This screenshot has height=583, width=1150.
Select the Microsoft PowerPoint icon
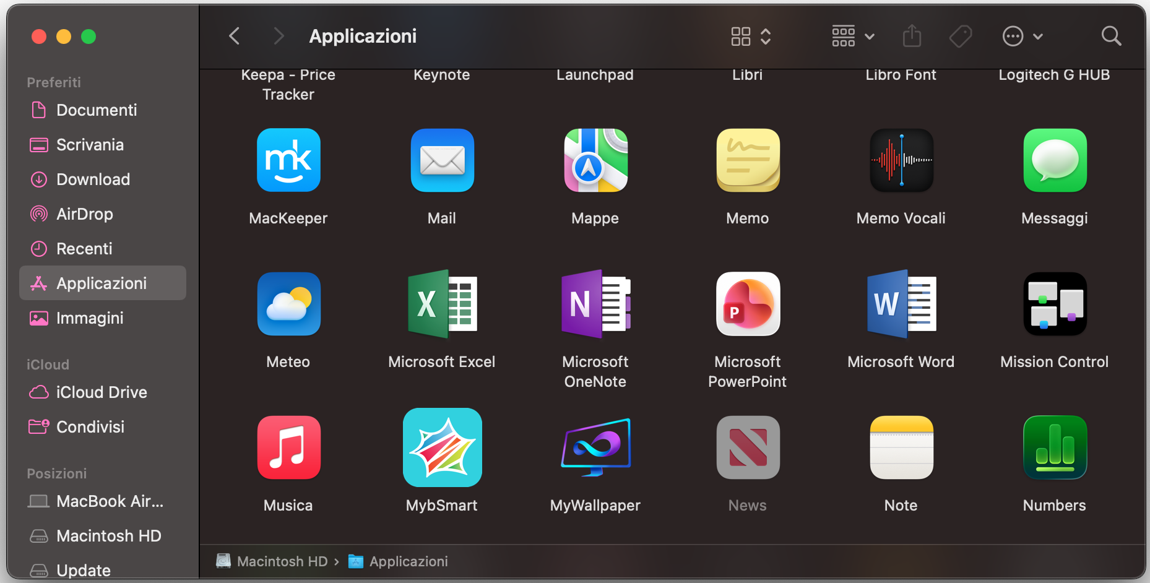pyautogui.click(x=748, y=304)
